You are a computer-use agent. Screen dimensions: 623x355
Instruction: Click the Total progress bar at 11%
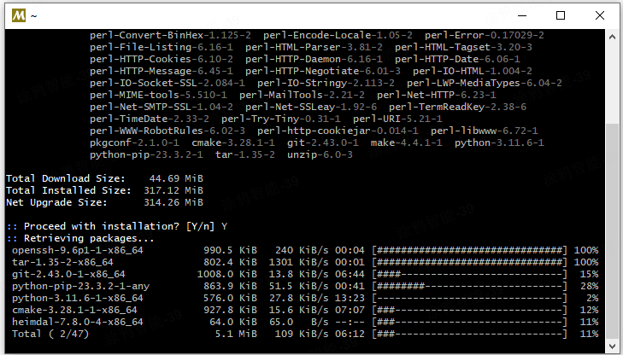[470, 334]
